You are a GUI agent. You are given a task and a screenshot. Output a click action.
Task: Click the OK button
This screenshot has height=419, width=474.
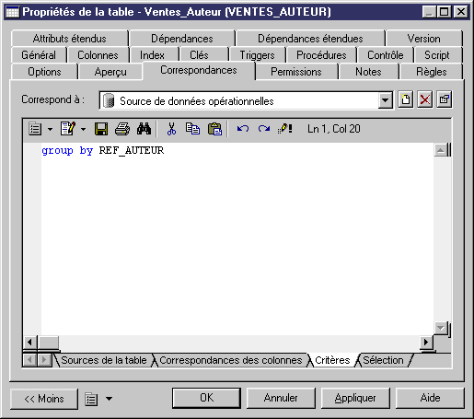pos(206,398)
